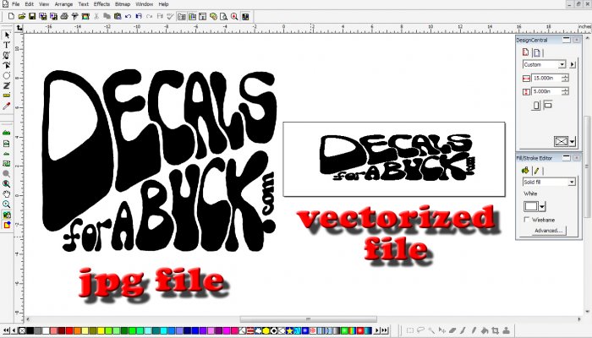Select the Eyedropper tool
The height and width of the screenshot is (338, 592).
pyautogui.click(x=7, y=106)
